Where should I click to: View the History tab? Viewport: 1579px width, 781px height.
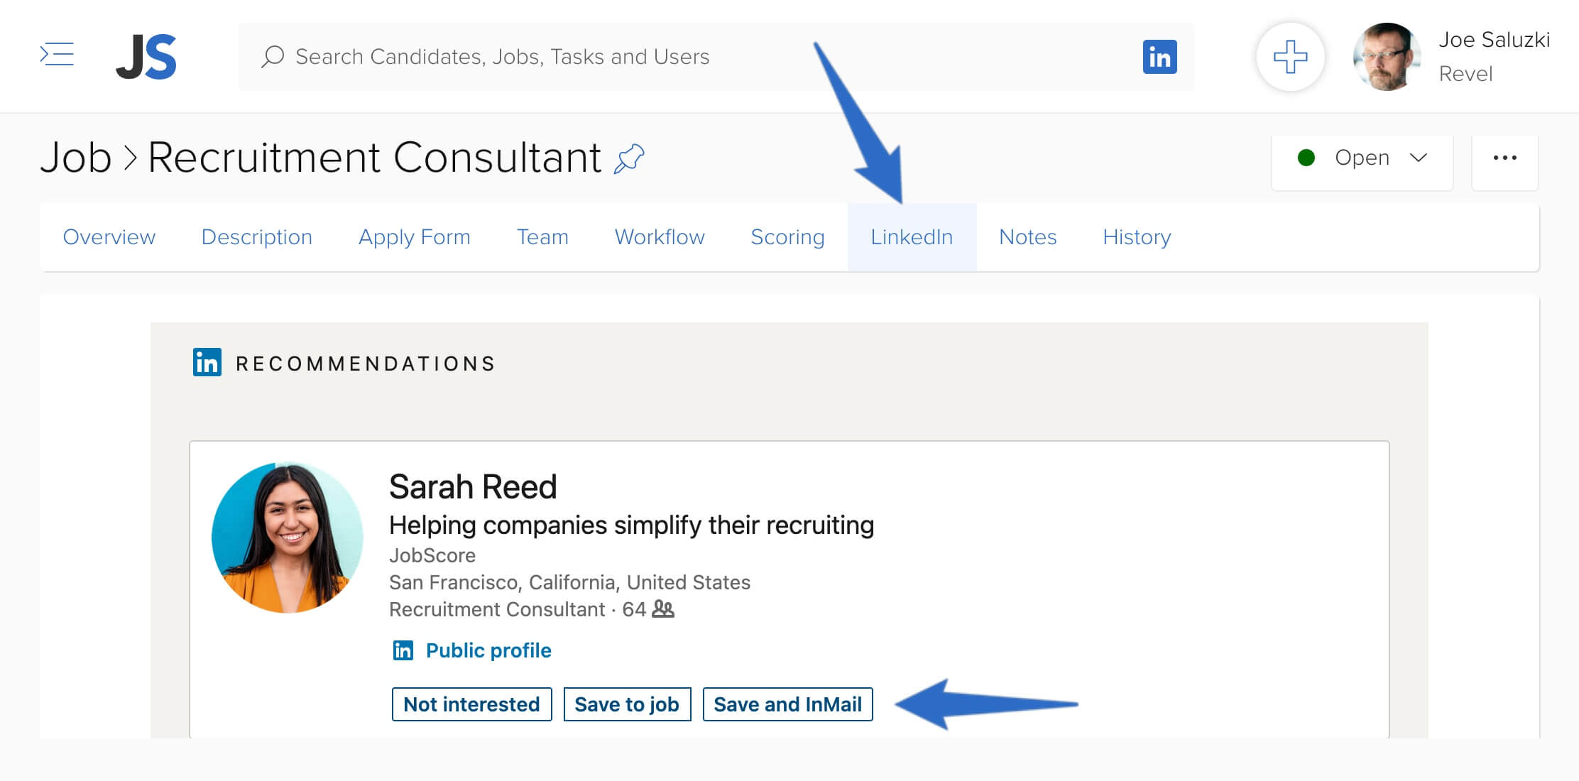pyautogui.click(x=1137, y=237)
